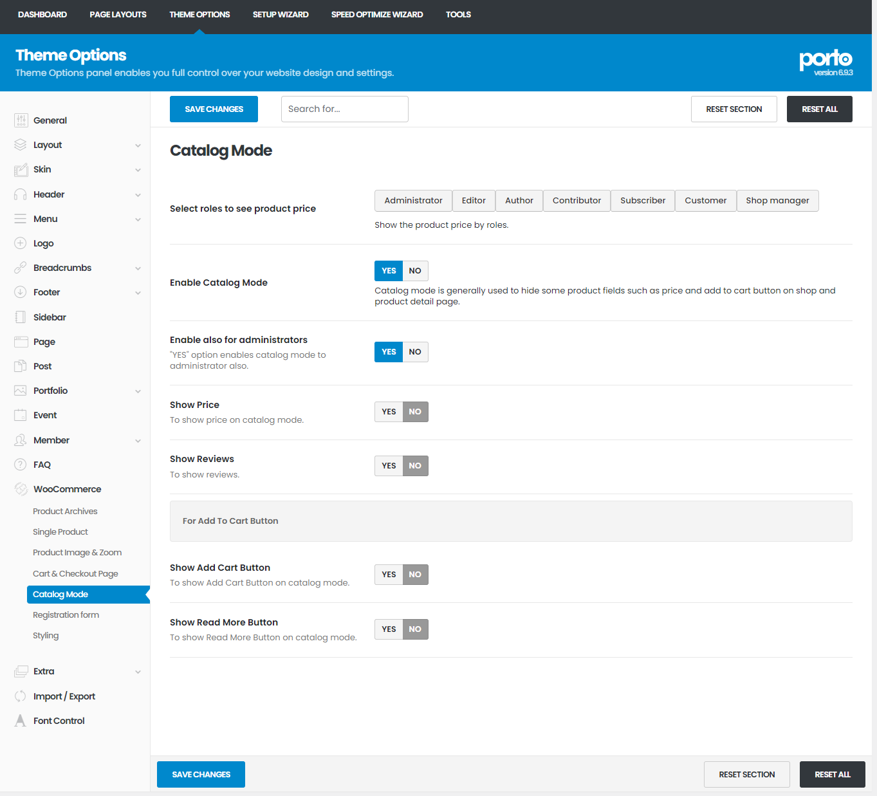The image size is (877, 796).
Task: Open Product Archives submenu item
Action: 65,512
